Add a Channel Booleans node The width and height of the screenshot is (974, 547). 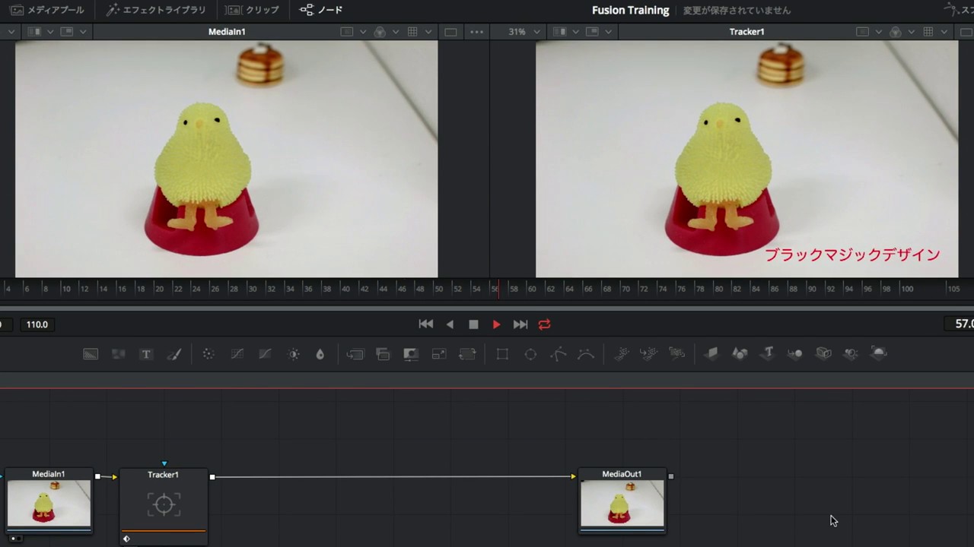pyautogui.click(x=383, y=354)
